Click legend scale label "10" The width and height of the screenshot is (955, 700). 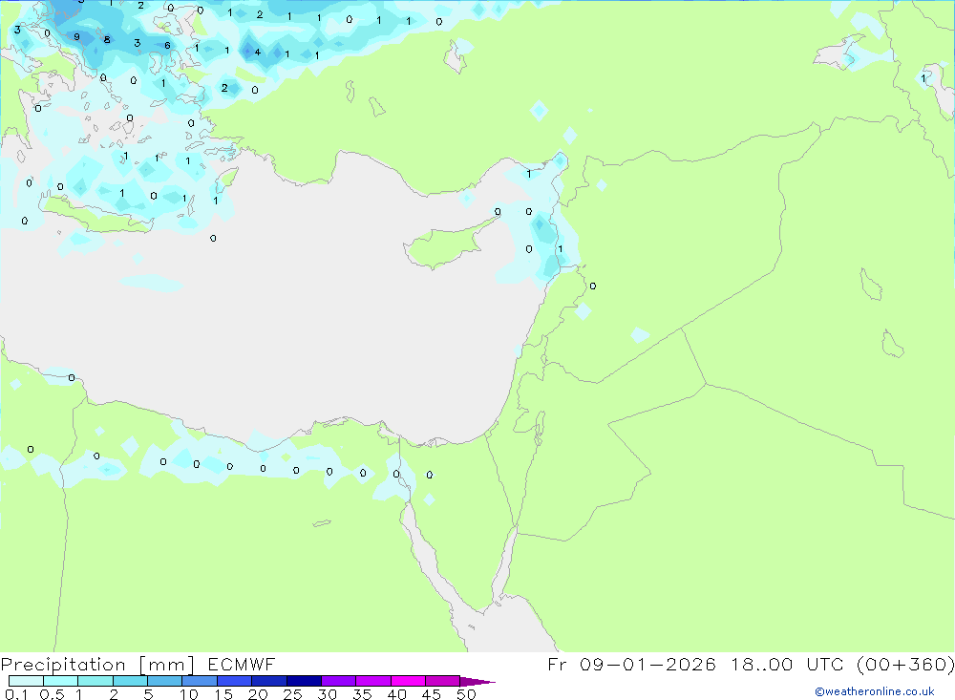pyautogui.click(x=189, y=694)
